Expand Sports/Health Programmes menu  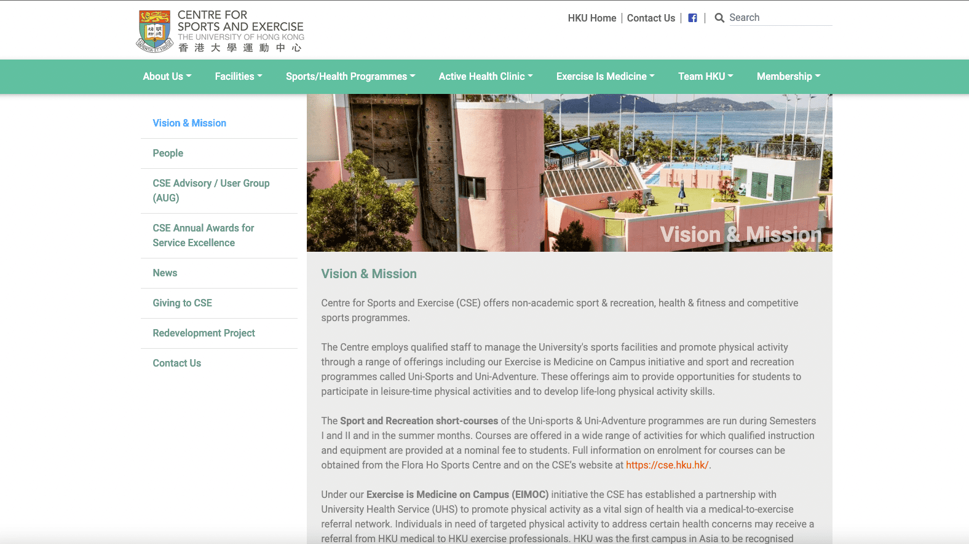[350, 77]
